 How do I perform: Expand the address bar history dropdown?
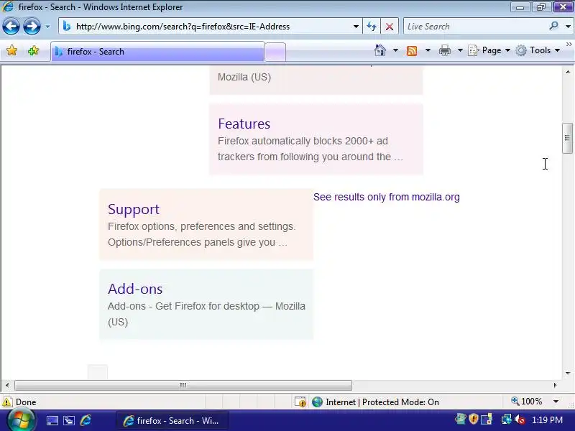(x=356, y=27)
